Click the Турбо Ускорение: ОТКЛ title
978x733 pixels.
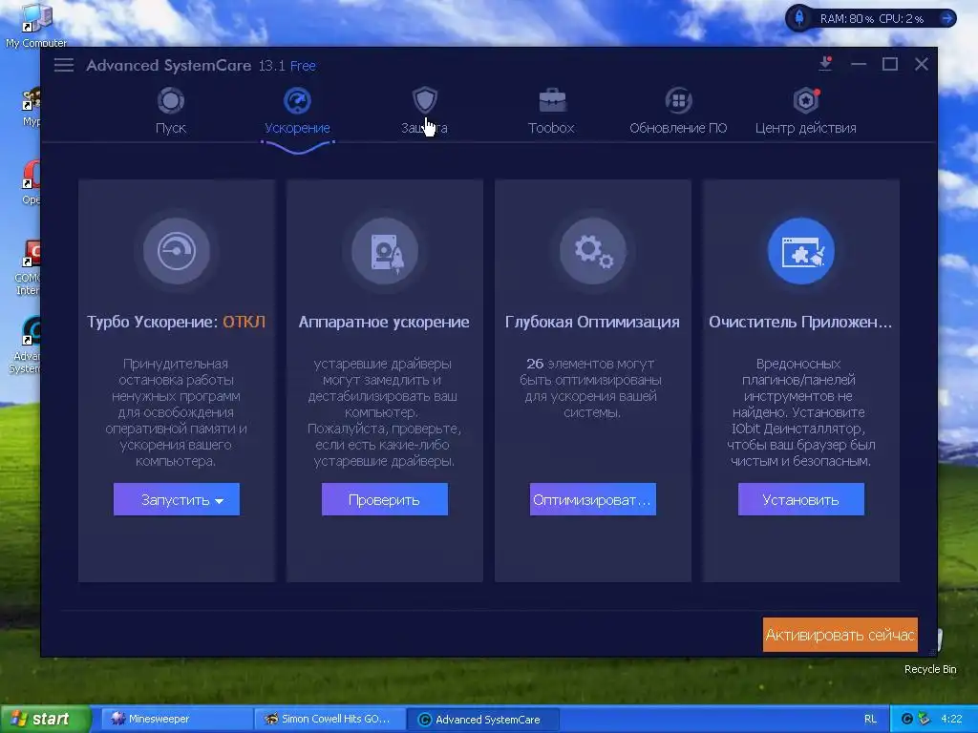tap(176, 322)
